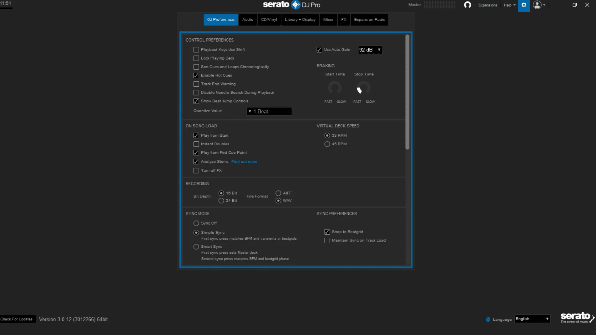The height and width of the screenshot is (335, 596).
Task: Choose 24 Bit recording depth
Action: (x=221, y=201)
